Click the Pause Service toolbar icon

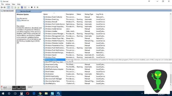(x=35, y=7)
